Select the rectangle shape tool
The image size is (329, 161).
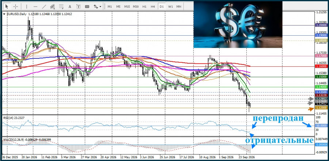(87, 7)
